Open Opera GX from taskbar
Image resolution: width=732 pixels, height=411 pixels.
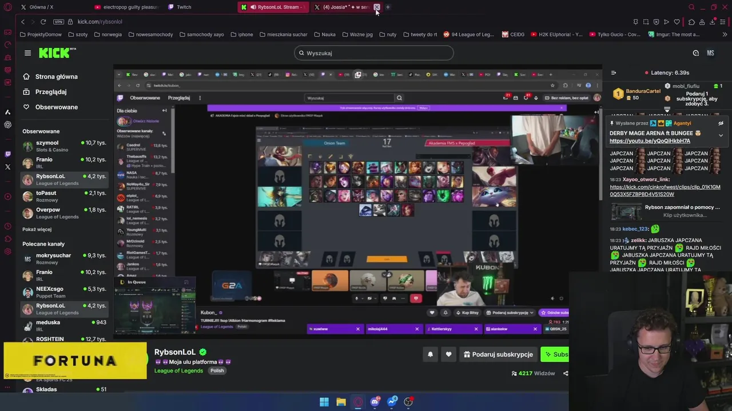coord(358,402)
